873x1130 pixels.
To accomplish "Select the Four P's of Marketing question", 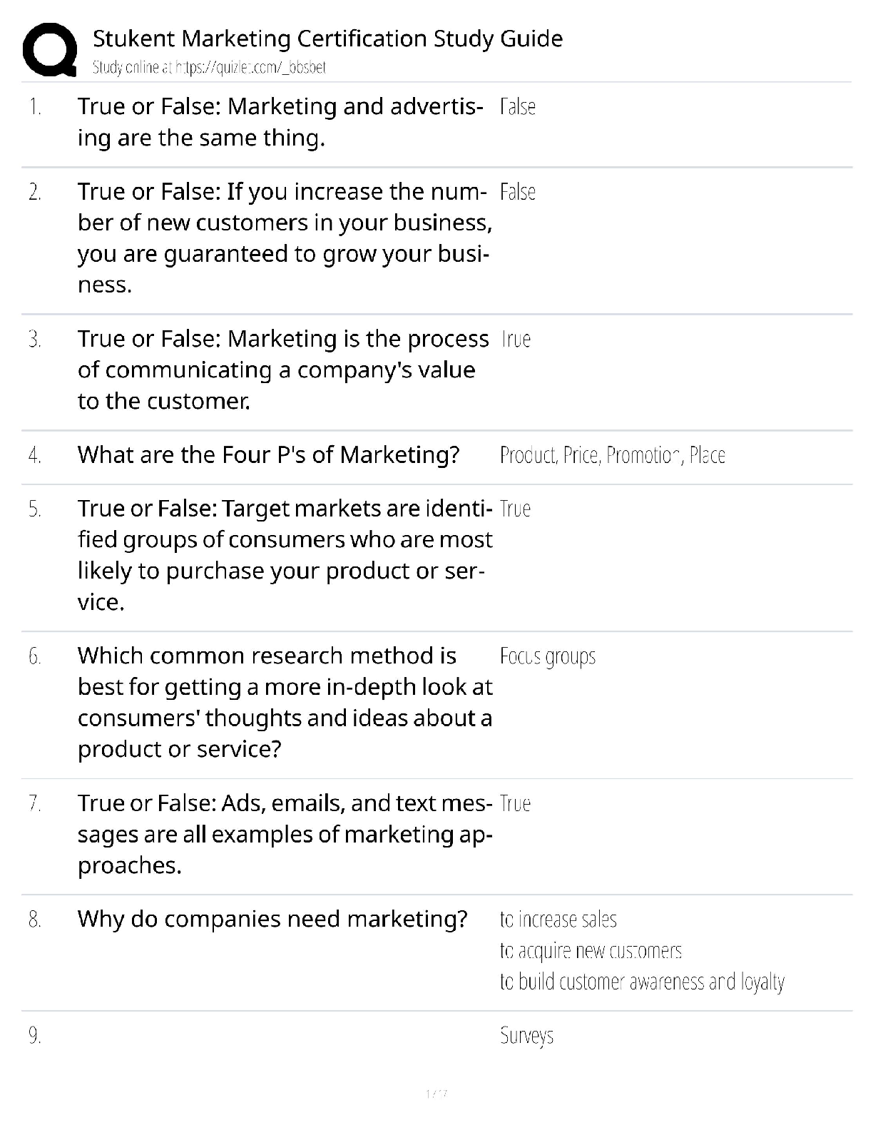I will [x=268, y=455].
